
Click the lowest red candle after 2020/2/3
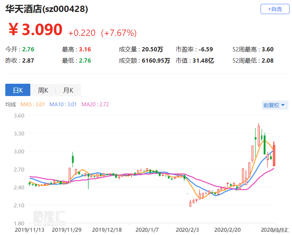tap(190, 204)
